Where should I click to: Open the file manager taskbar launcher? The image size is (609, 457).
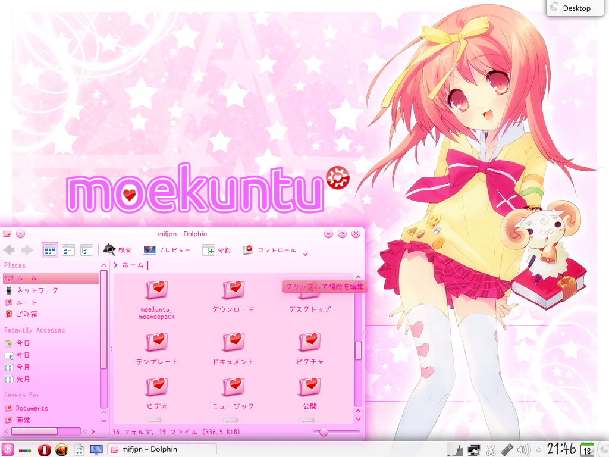pos(79,450)
